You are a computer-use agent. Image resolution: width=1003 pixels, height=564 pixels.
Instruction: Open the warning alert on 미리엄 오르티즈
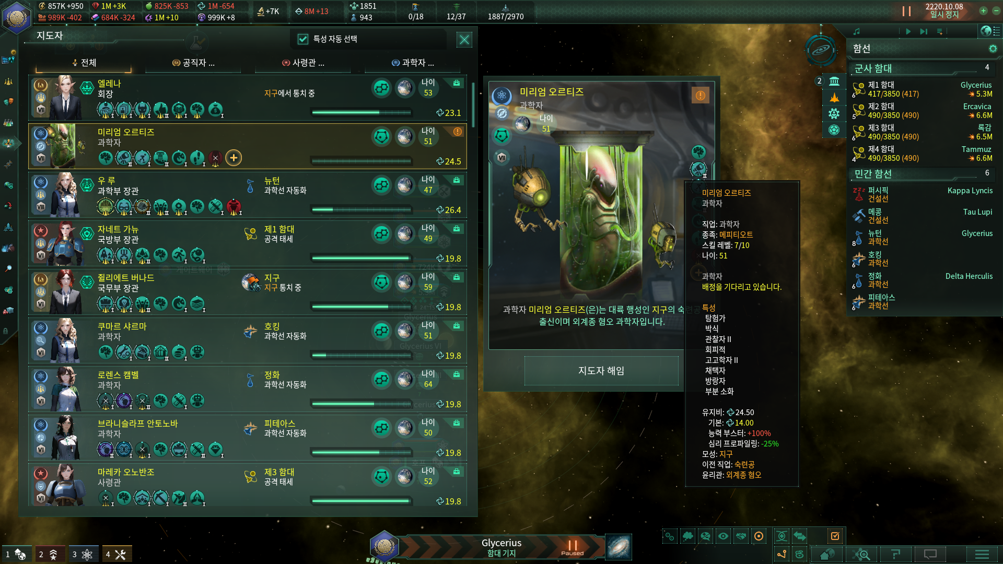tap(700, 95)
